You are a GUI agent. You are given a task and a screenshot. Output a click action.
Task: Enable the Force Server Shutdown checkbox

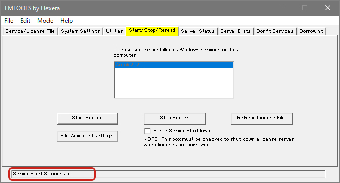pyautogui.click(x=148, y=131)
